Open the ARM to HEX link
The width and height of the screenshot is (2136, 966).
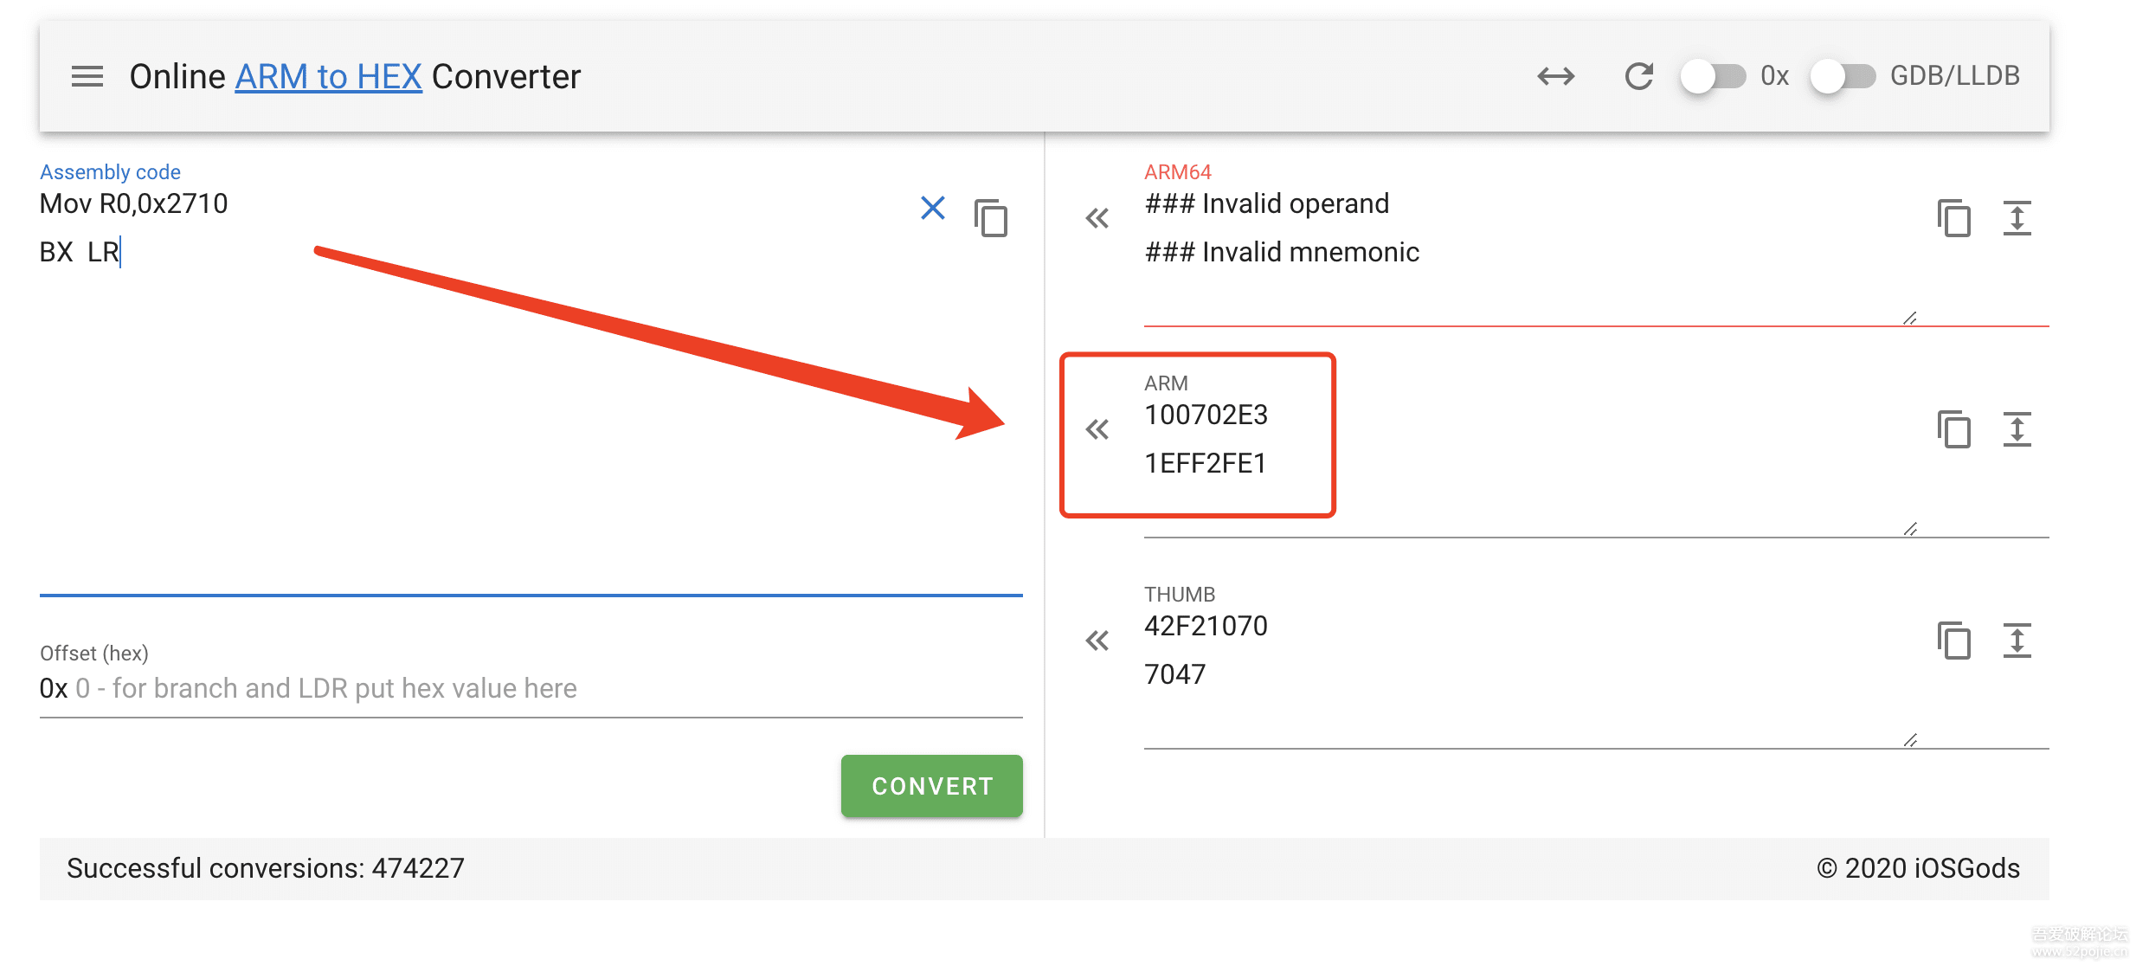[328, 77]
